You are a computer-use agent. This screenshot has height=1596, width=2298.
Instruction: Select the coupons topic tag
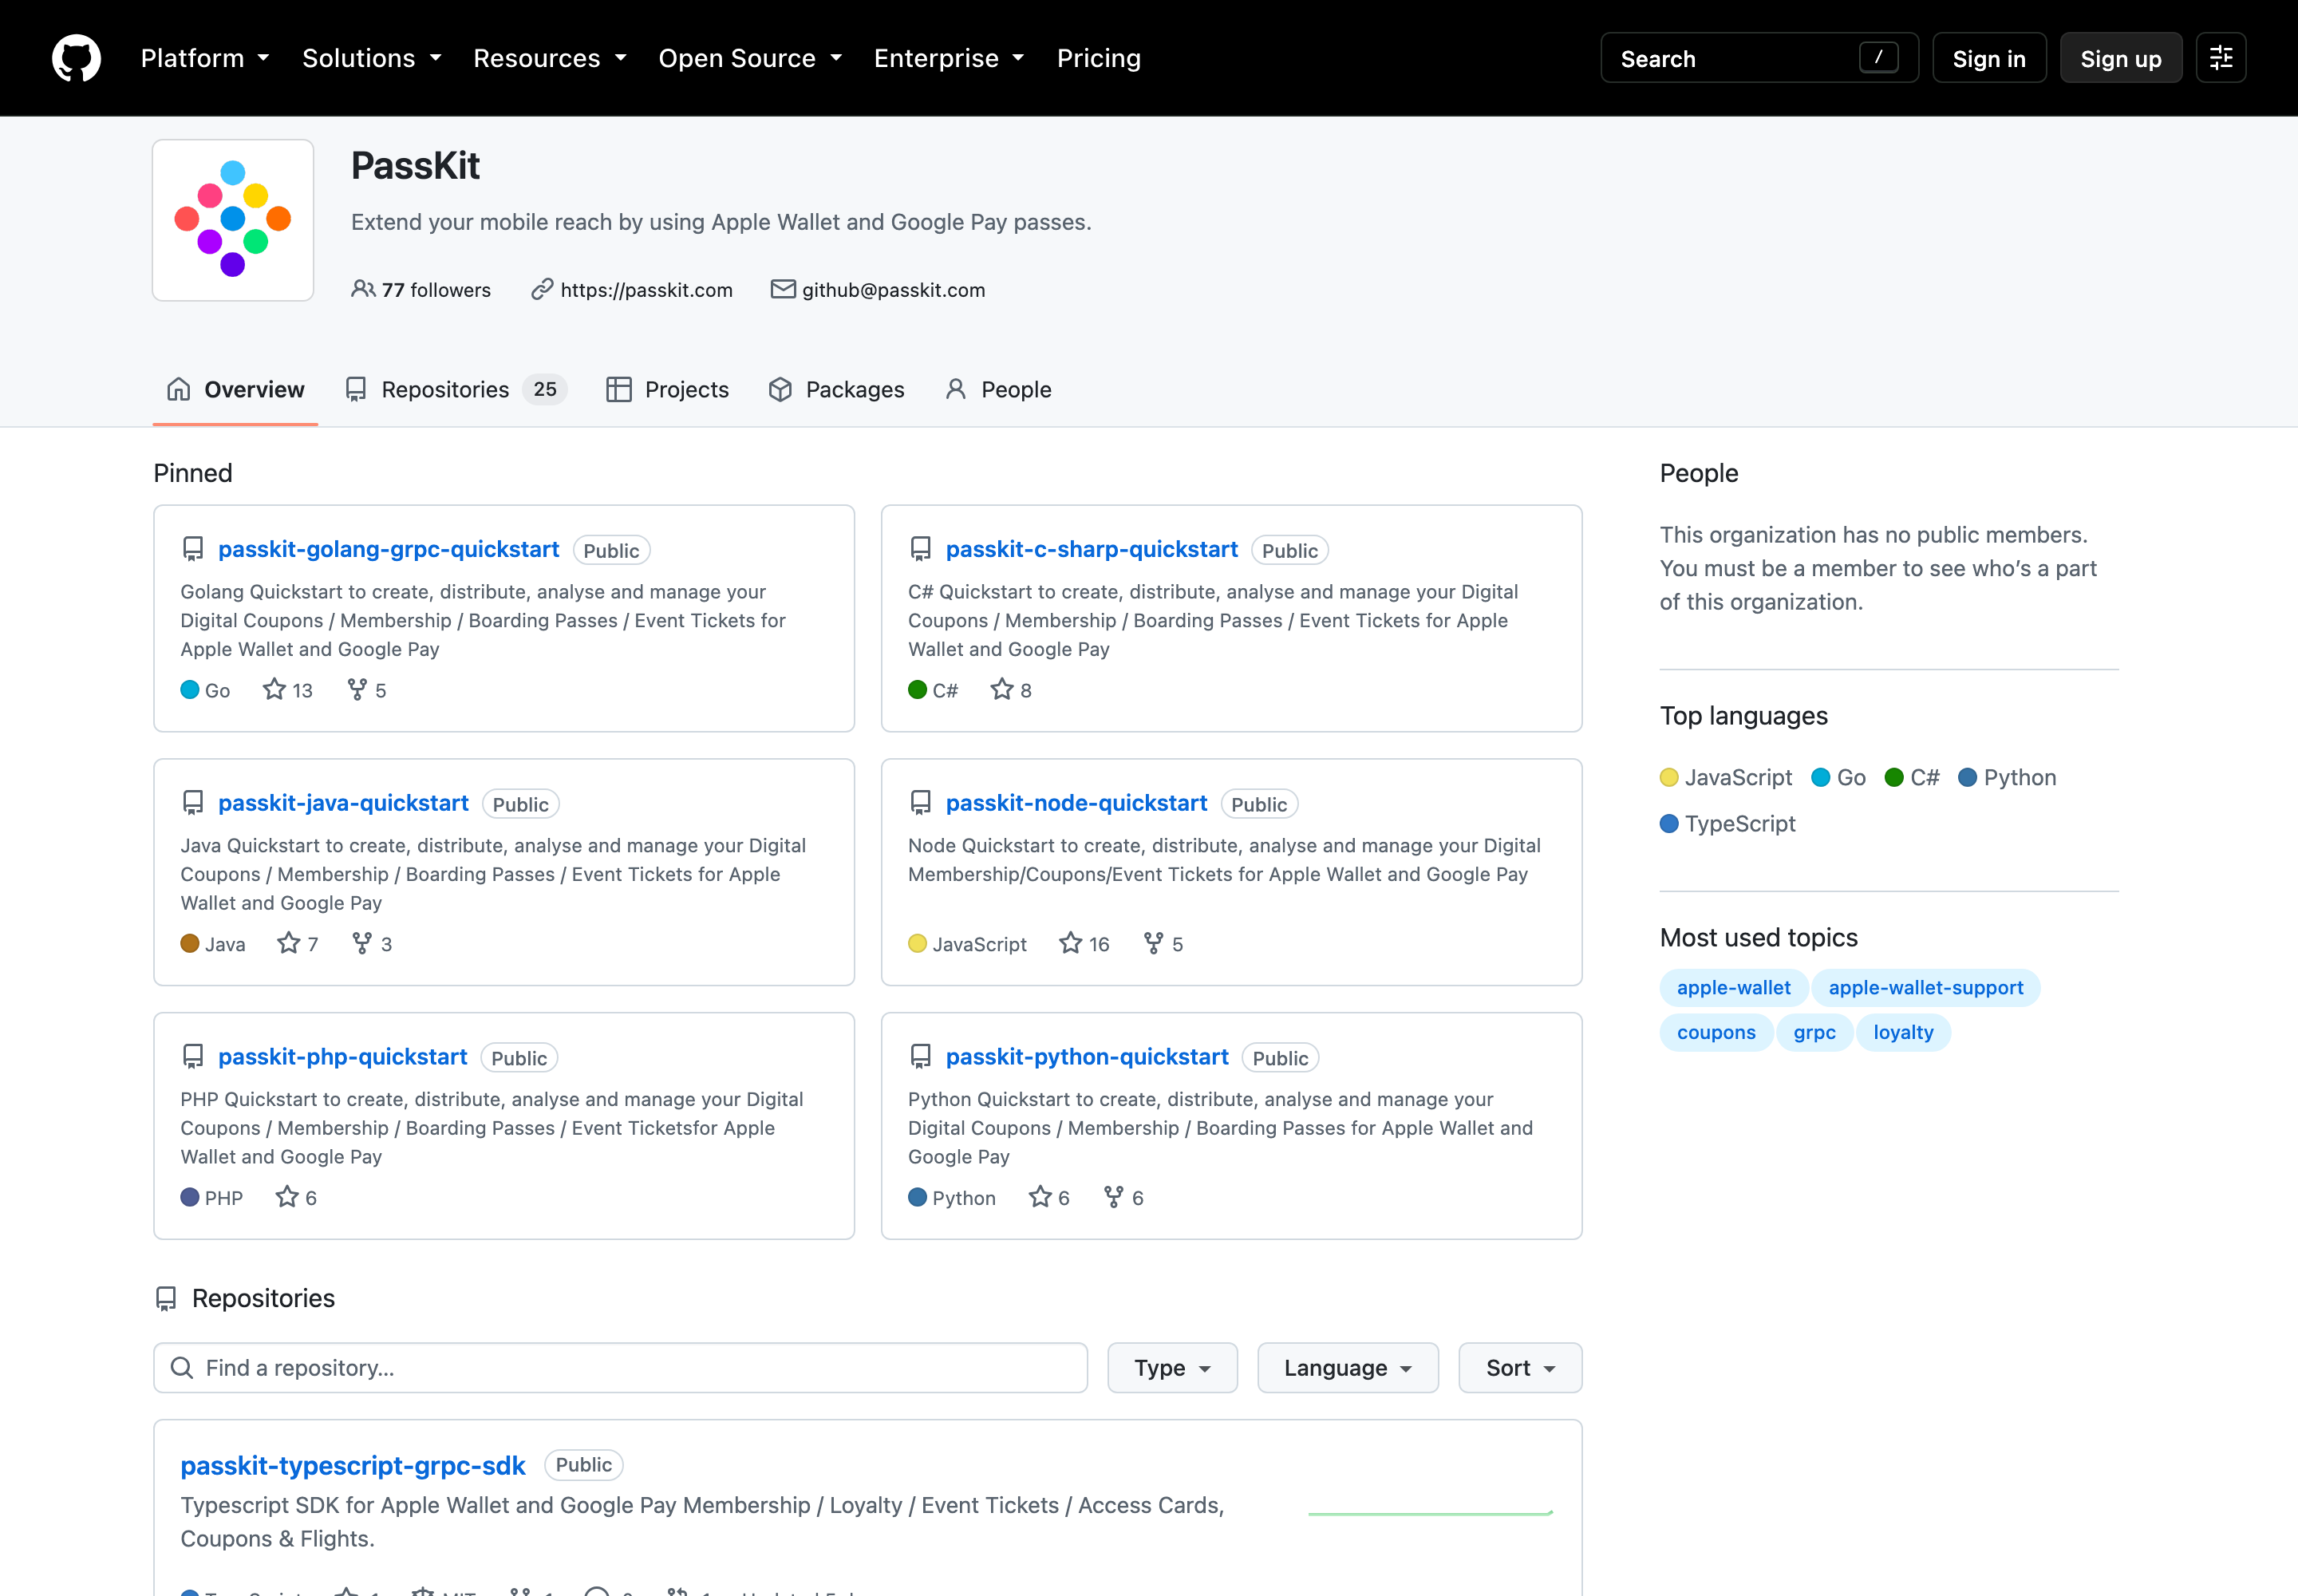(x=1716, y=1033)
